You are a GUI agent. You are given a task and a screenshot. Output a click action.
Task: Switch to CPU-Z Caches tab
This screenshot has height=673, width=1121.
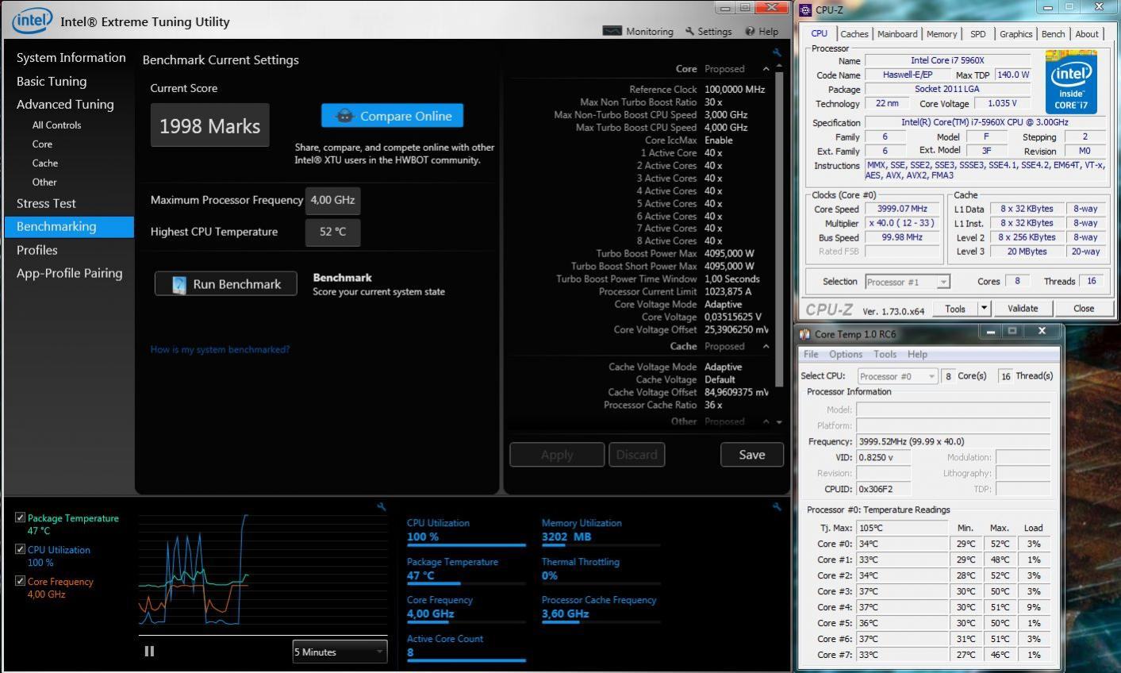pos(854,34)
